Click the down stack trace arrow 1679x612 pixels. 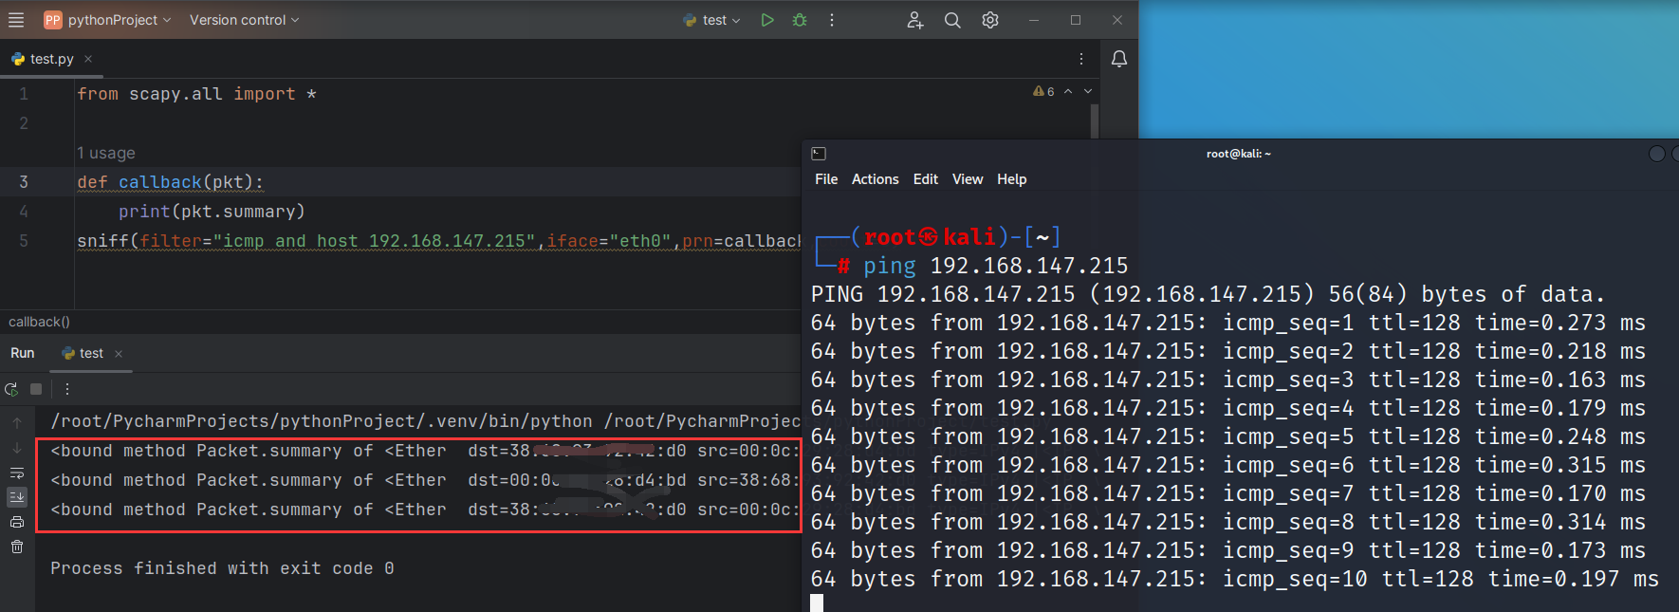click(17, 448)
